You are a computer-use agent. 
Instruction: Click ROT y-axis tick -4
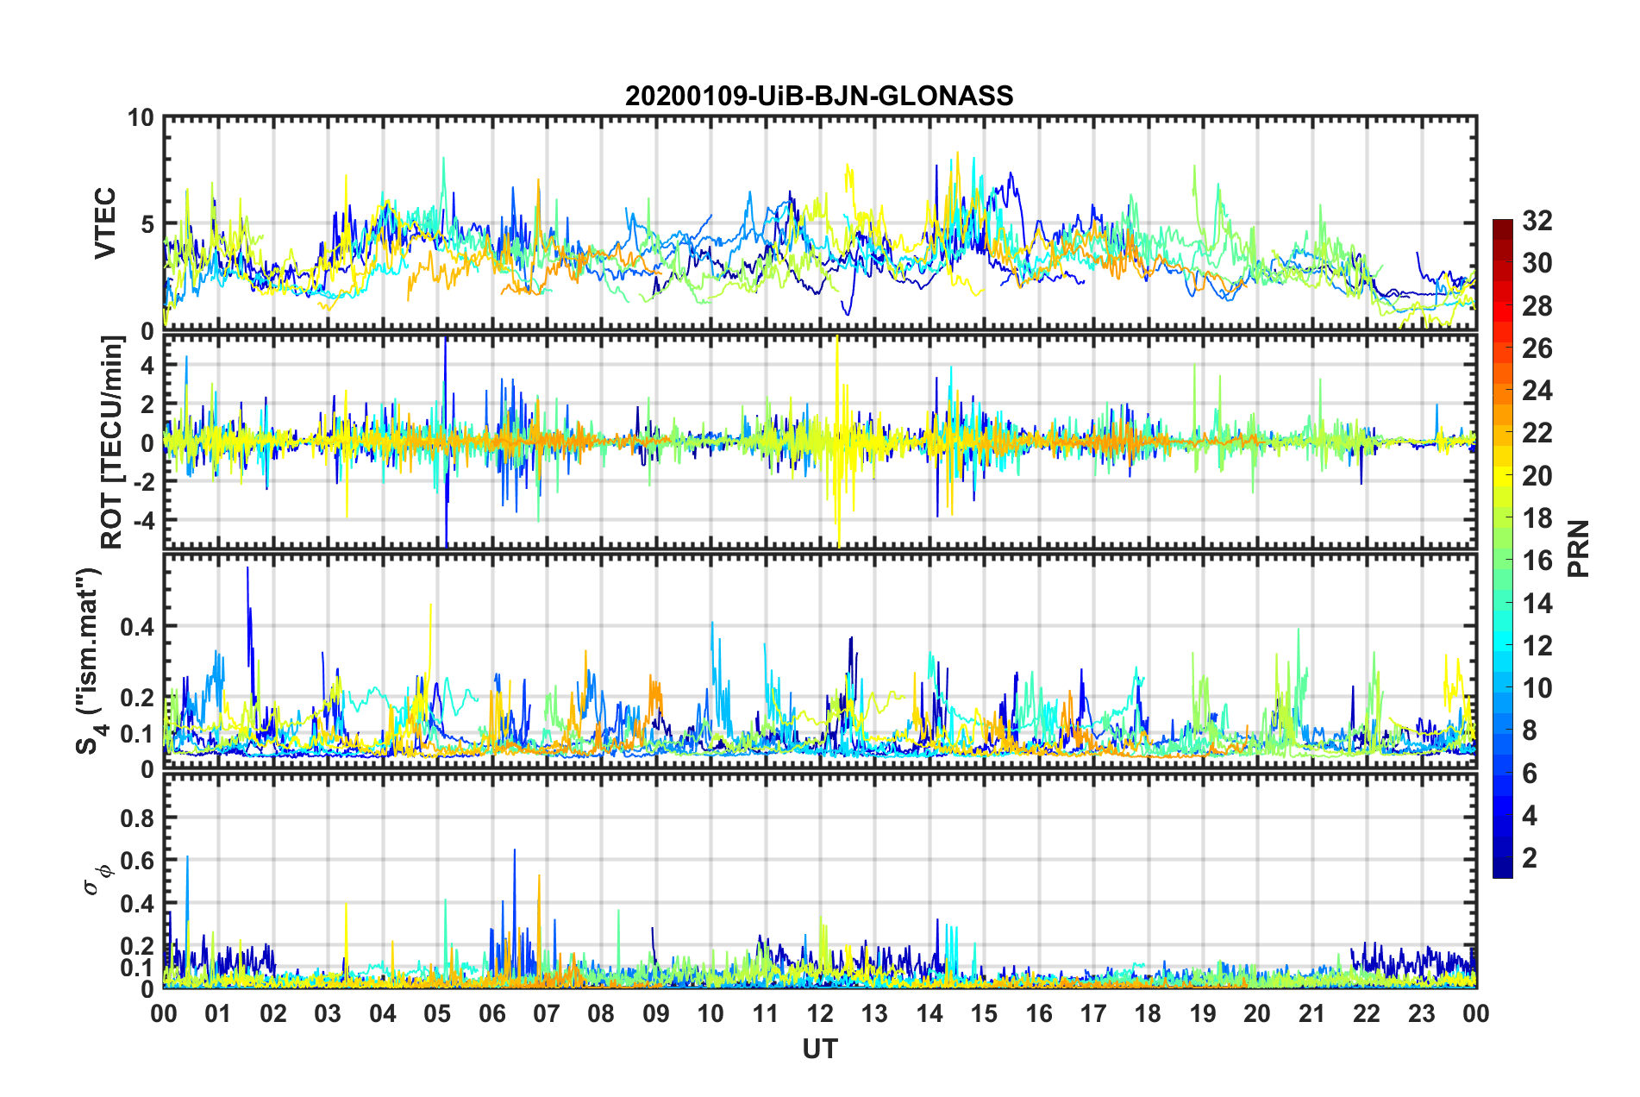143,520
